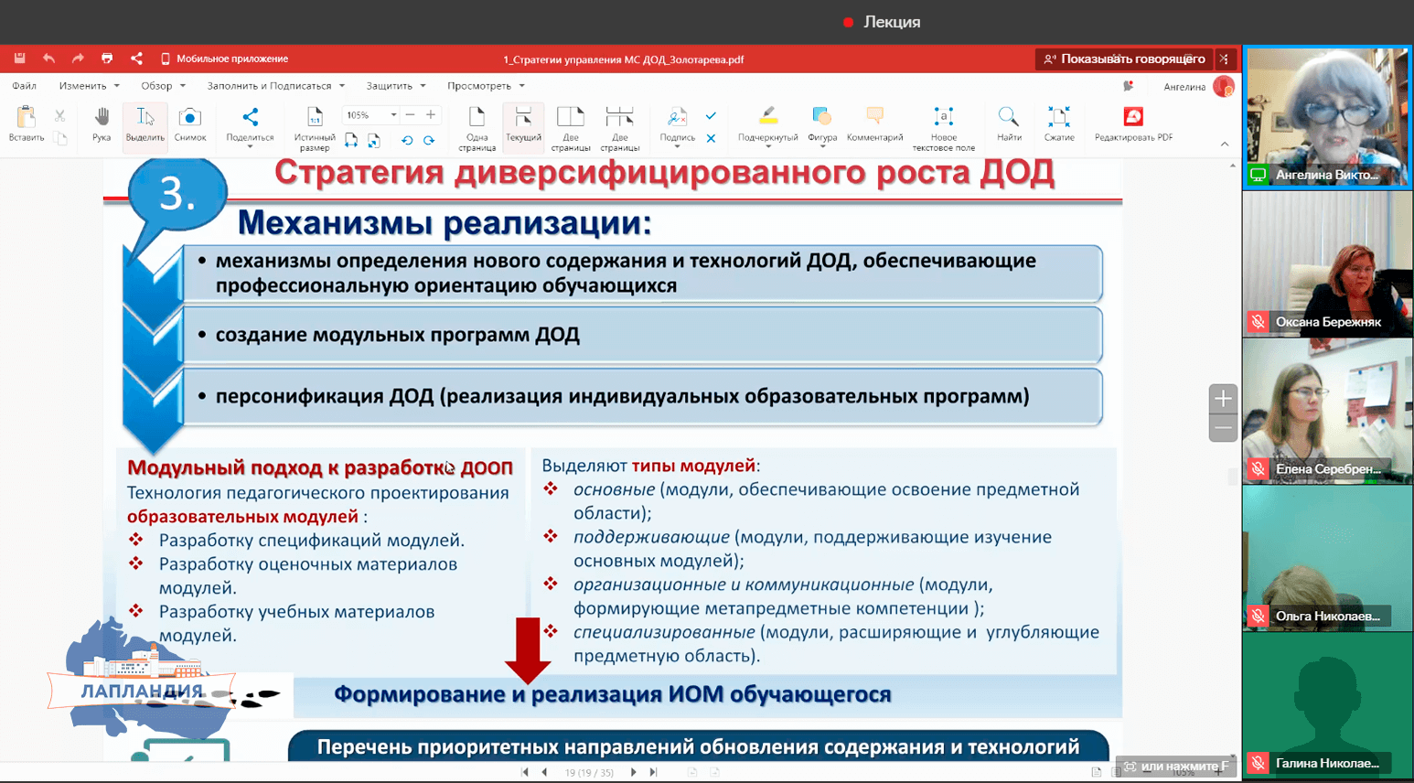Click the copy icon below the scissors
This screenshot has width=1414, height=783.
point(60,138)
